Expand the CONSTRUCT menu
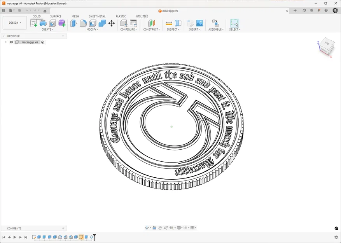Image resolution: width=341 pixels, height=243 pixels. pos(151,30)
